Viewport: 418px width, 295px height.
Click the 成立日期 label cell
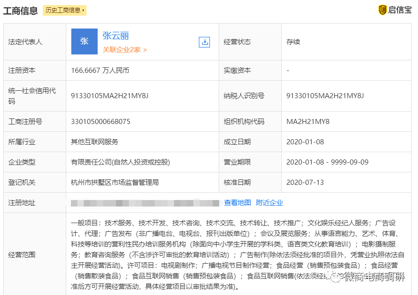(x=250, y=142)
